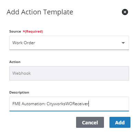Click the disabled Webhook action field
The height and width of the screenshot is (135, 137).
69,73
